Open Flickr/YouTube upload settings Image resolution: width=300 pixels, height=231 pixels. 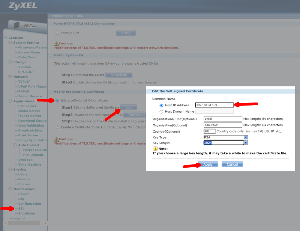point(35,150)
